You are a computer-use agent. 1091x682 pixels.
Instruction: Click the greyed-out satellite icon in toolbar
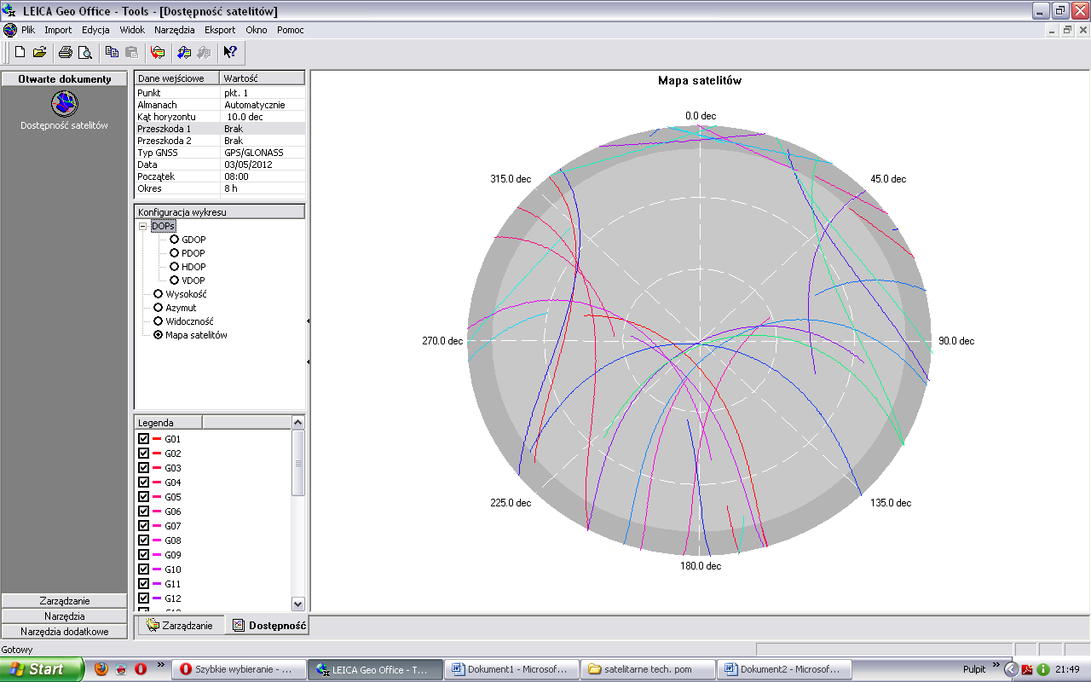[x=204, y=52]
